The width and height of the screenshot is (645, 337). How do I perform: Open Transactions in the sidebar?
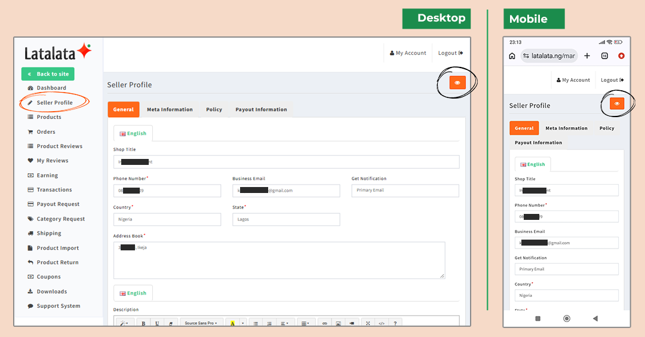pos(50,190)
